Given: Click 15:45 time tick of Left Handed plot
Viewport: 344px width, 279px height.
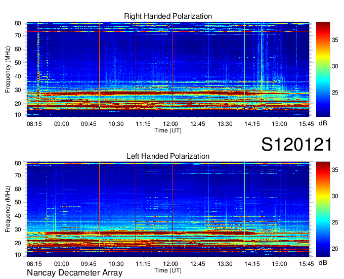Looking at the screenshot, I should [307, 264].
